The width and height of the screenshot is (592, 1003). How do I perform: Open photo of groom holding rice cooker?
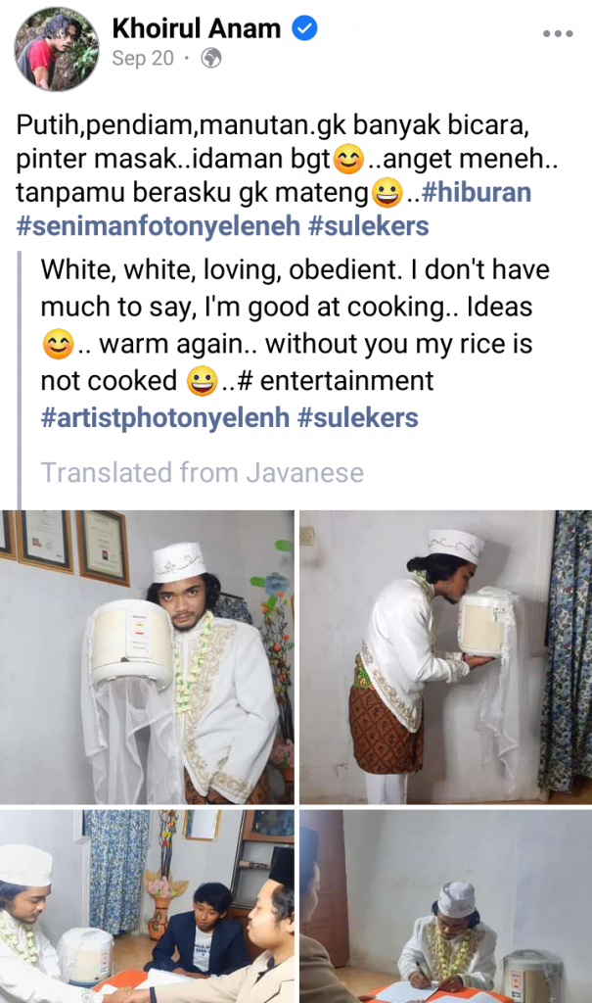147,657
